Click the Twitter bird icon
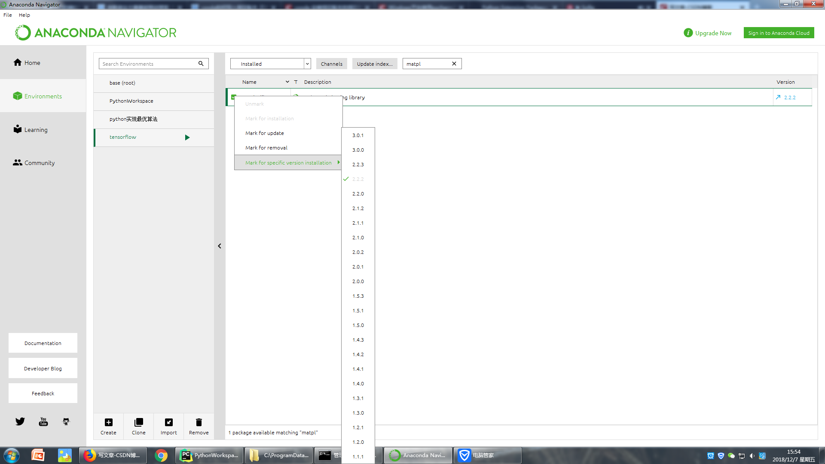This screenshot has width=825, height=464. tap(20, 421)
